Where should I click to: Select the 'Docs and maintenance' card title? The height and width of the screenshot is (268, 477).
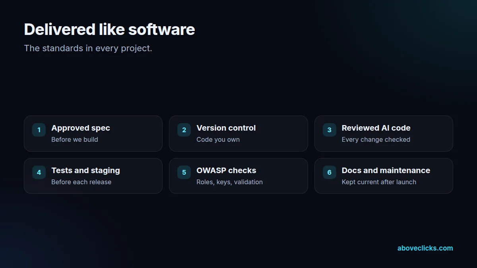(386, 170)
